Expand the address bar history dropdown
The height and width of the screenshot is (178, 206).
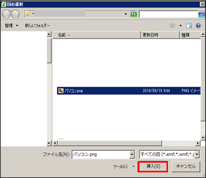[x=126, y=14]
